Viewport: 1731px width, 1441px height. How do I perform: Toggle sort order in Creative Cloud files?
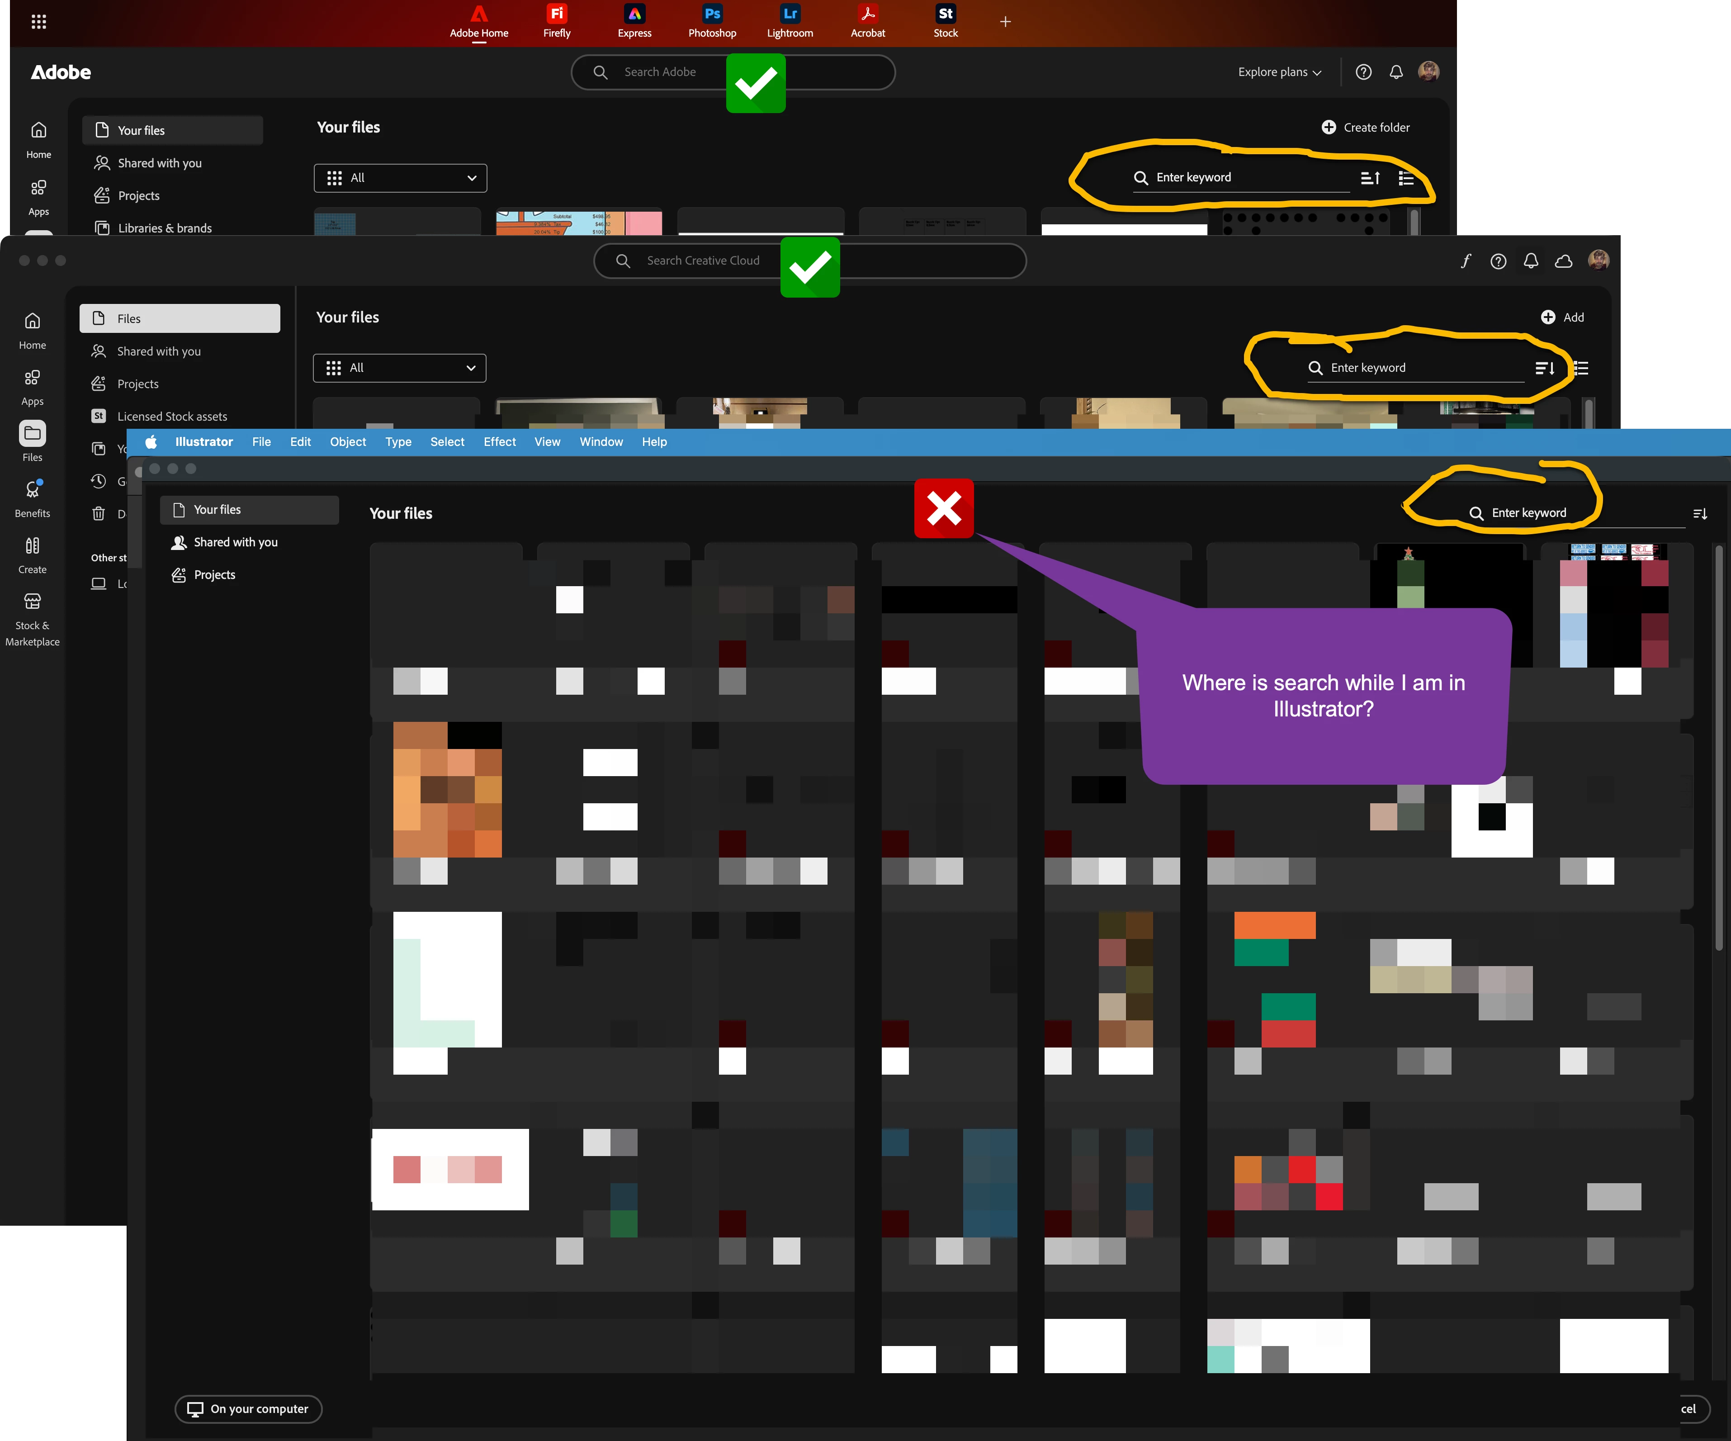(x=1544, y=369)
